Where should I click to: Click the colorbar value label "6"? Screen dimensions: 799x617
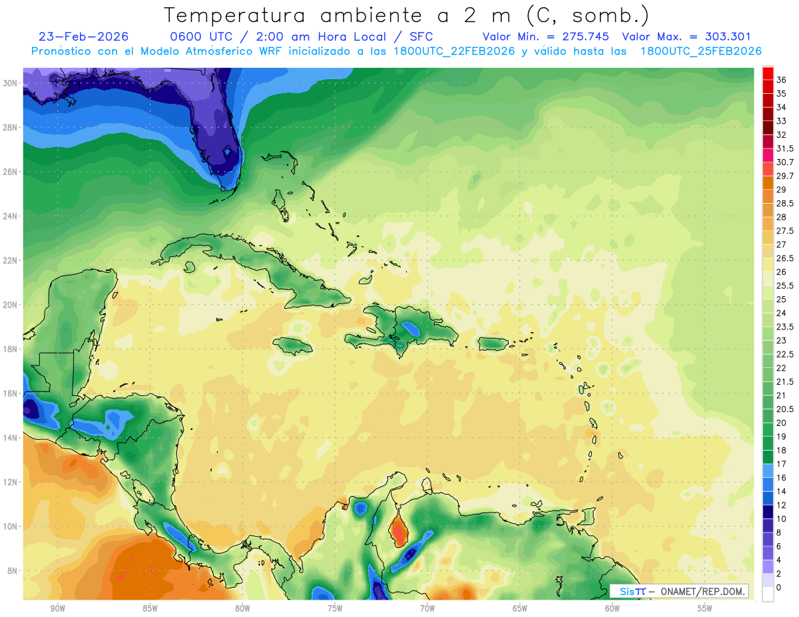click(x=779, y=546)
